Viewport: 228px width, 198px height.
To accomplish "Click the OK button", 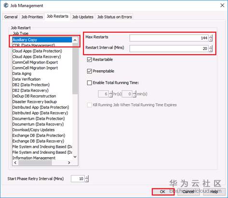I will 163,192.
